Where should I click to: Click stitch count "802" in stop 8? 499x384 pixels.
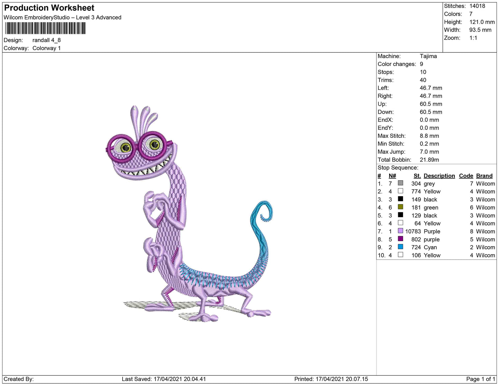click(x=416, y=239)
